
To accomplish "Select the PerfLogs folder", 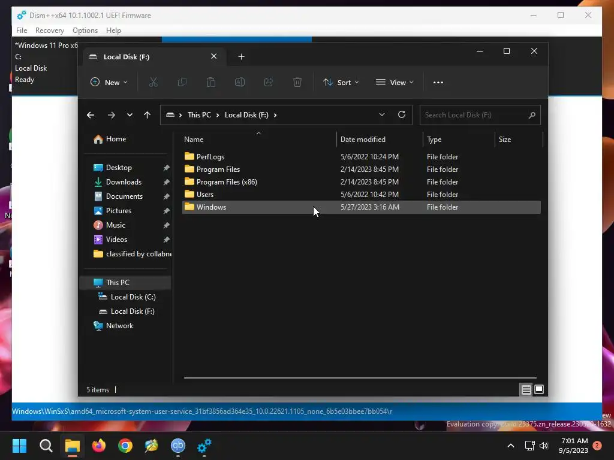I will 362,157.
